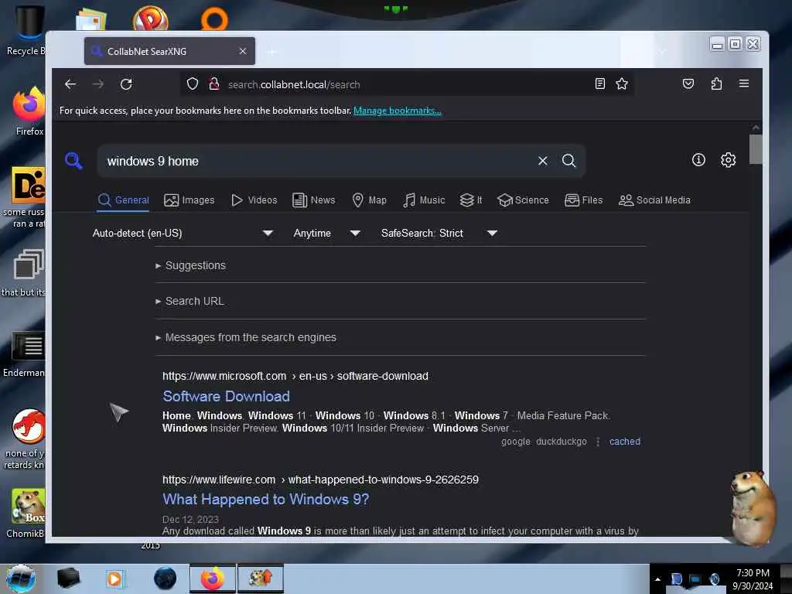Focus the address bar URL field

pos(407,84)
